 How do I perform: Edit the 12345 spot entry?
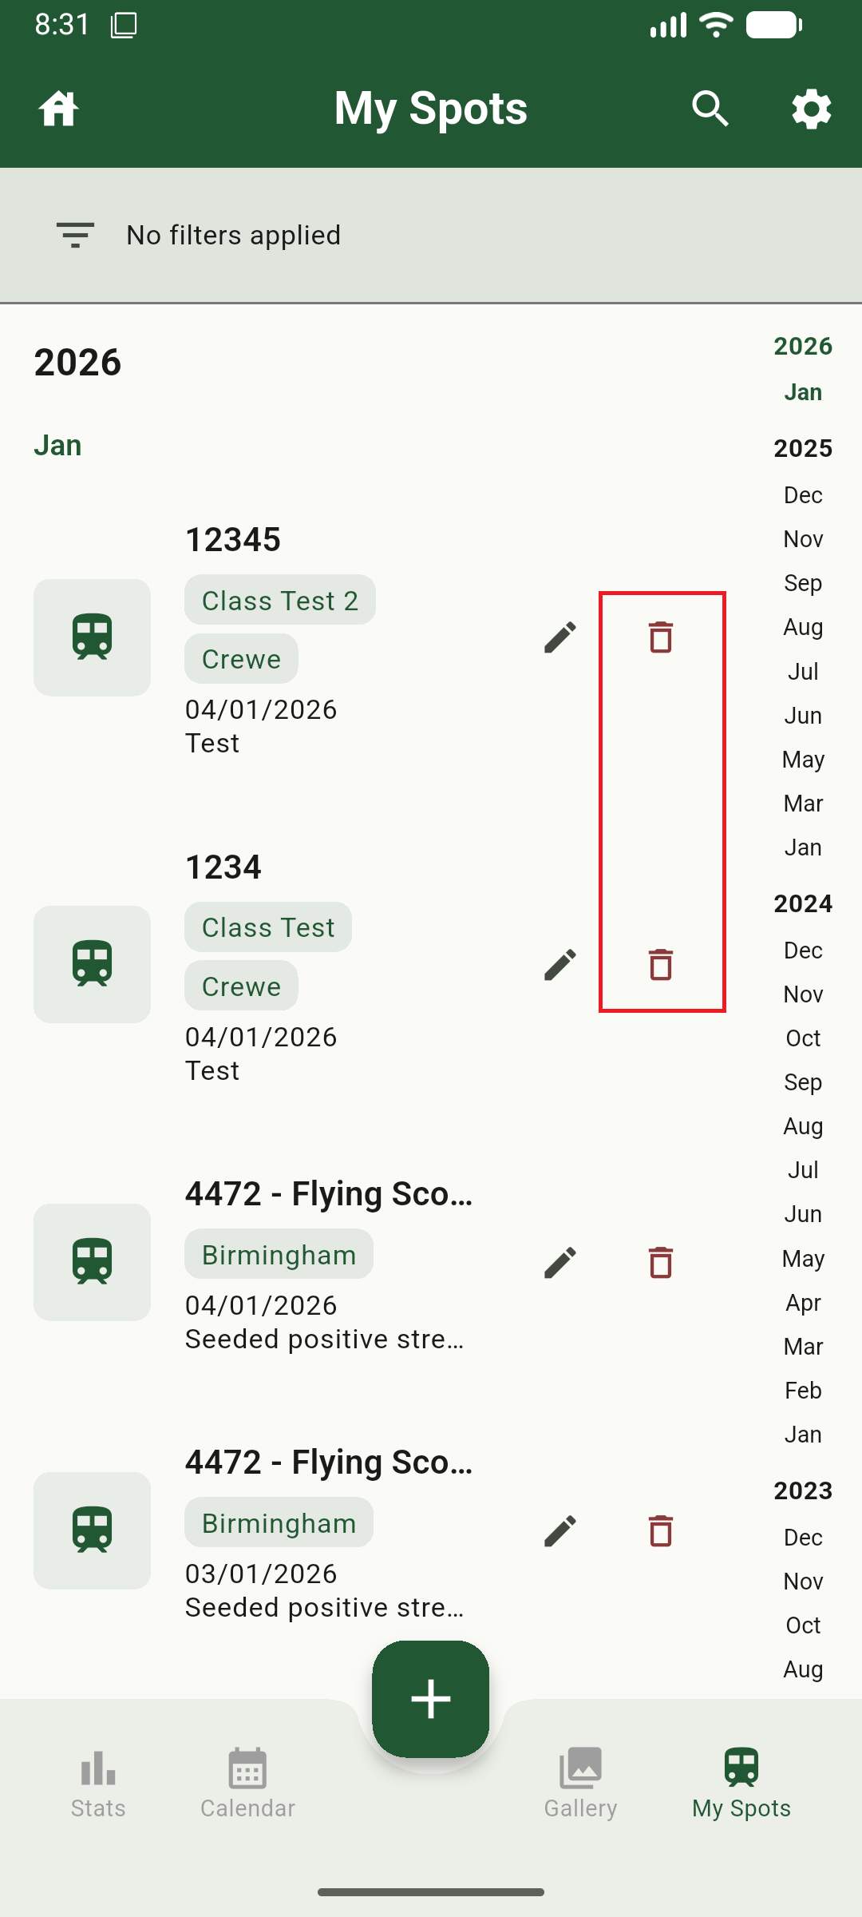point(560,637)
